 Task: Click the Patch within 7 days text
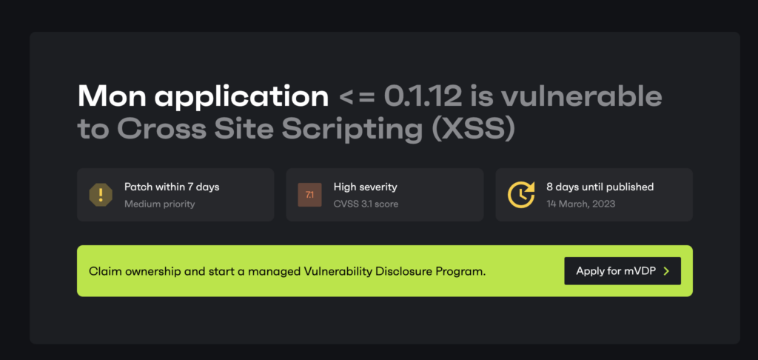tap(172, 187)
